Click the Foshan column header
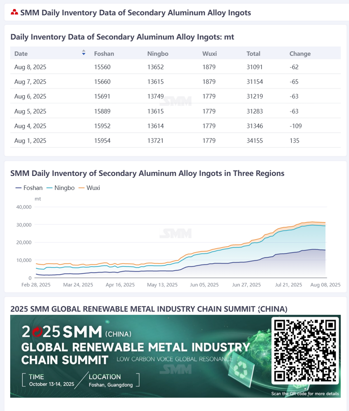This screenshot has width=349, height=411. click(x=104, y=54)
